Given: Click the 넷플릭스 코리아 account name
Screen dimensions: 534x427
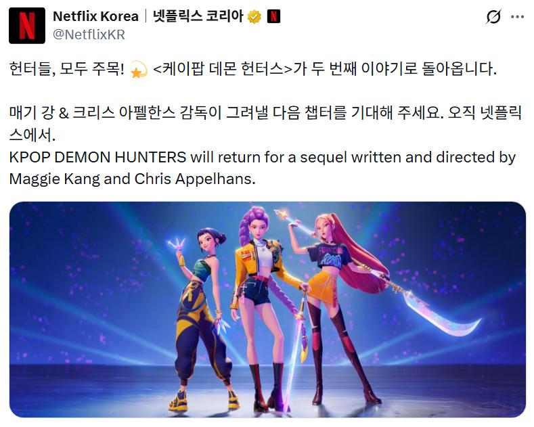Looking at the screenshot, I should pyautogui.click(x=198, y=16).
